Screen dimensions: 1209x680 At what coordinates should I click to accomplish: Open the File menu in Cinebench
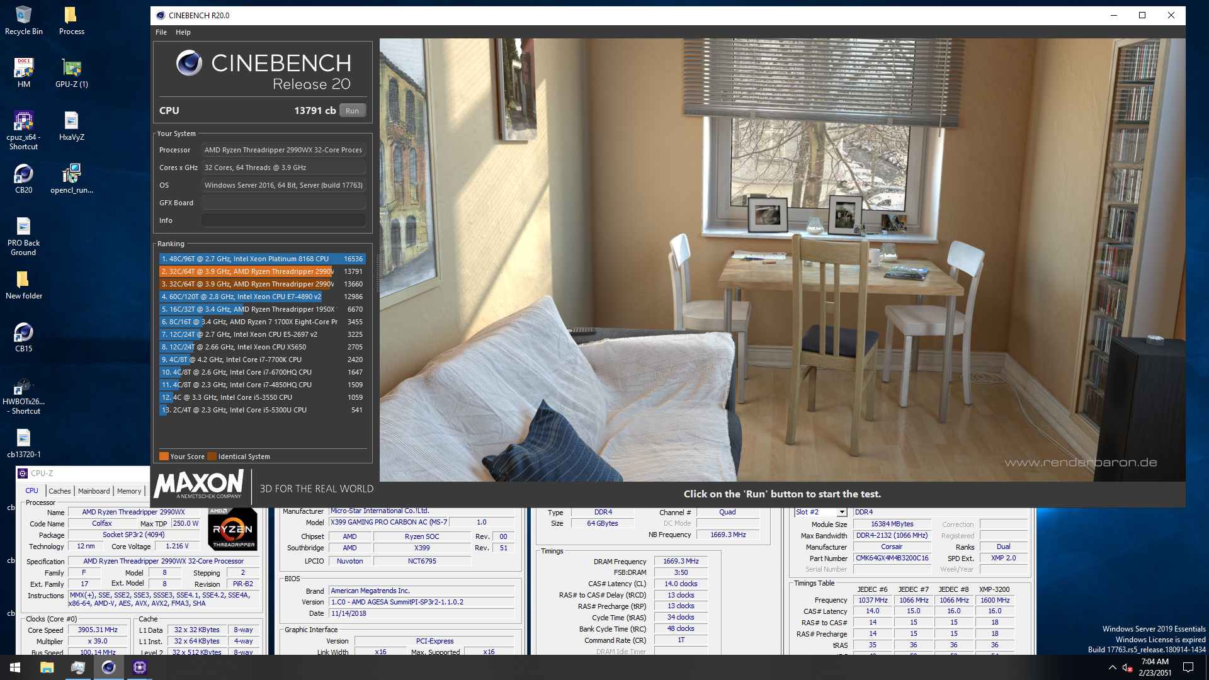(161, 32)
